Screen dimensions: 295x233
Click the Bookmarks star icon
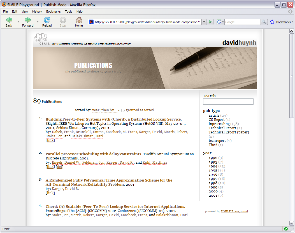(272, 22)
